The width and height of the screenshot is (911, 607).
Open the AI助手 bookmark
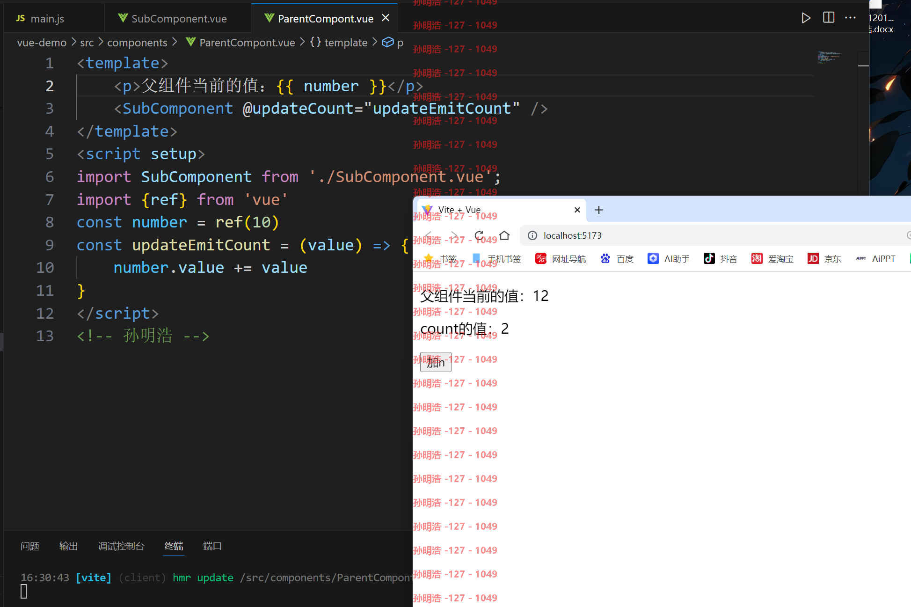tap(669, 259)
